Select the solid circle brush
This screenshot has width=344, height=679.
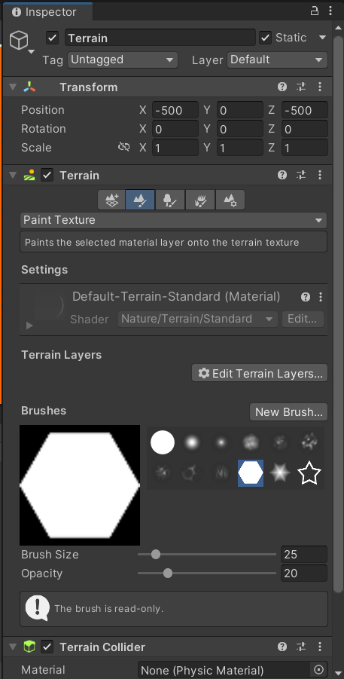coord(163,442)
